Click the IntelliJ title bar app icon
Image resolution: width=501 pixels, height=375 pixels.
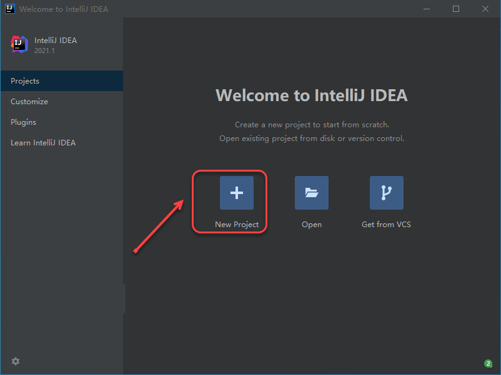[x=10, y=9]
